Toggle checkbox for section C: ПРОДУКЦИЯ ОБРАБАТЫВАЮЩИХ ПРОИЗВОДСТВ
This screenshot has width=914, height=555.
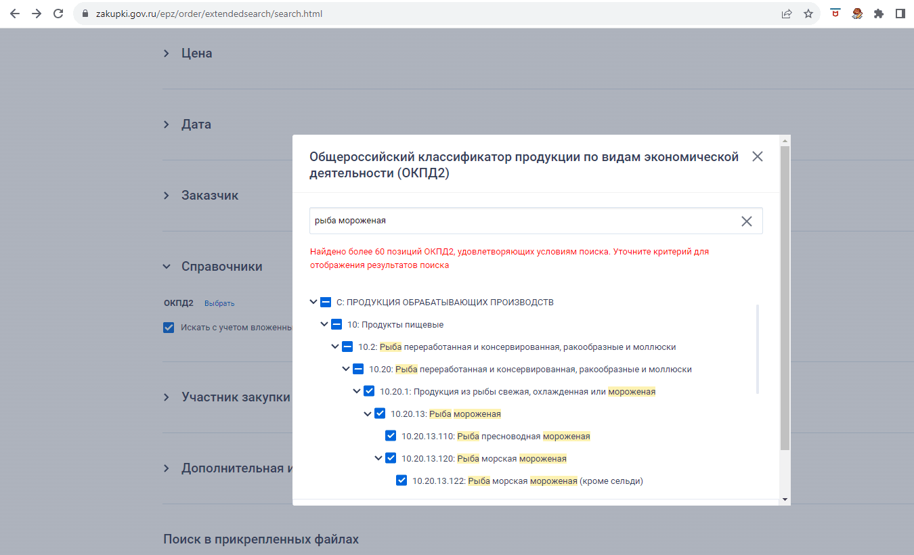pos(326,303)
